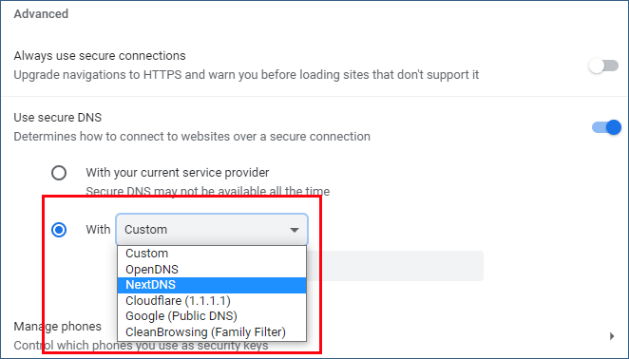Turn off Use secure DNS toggle
The width and height of the screenshot is (629, 359).
click(606, 127)
